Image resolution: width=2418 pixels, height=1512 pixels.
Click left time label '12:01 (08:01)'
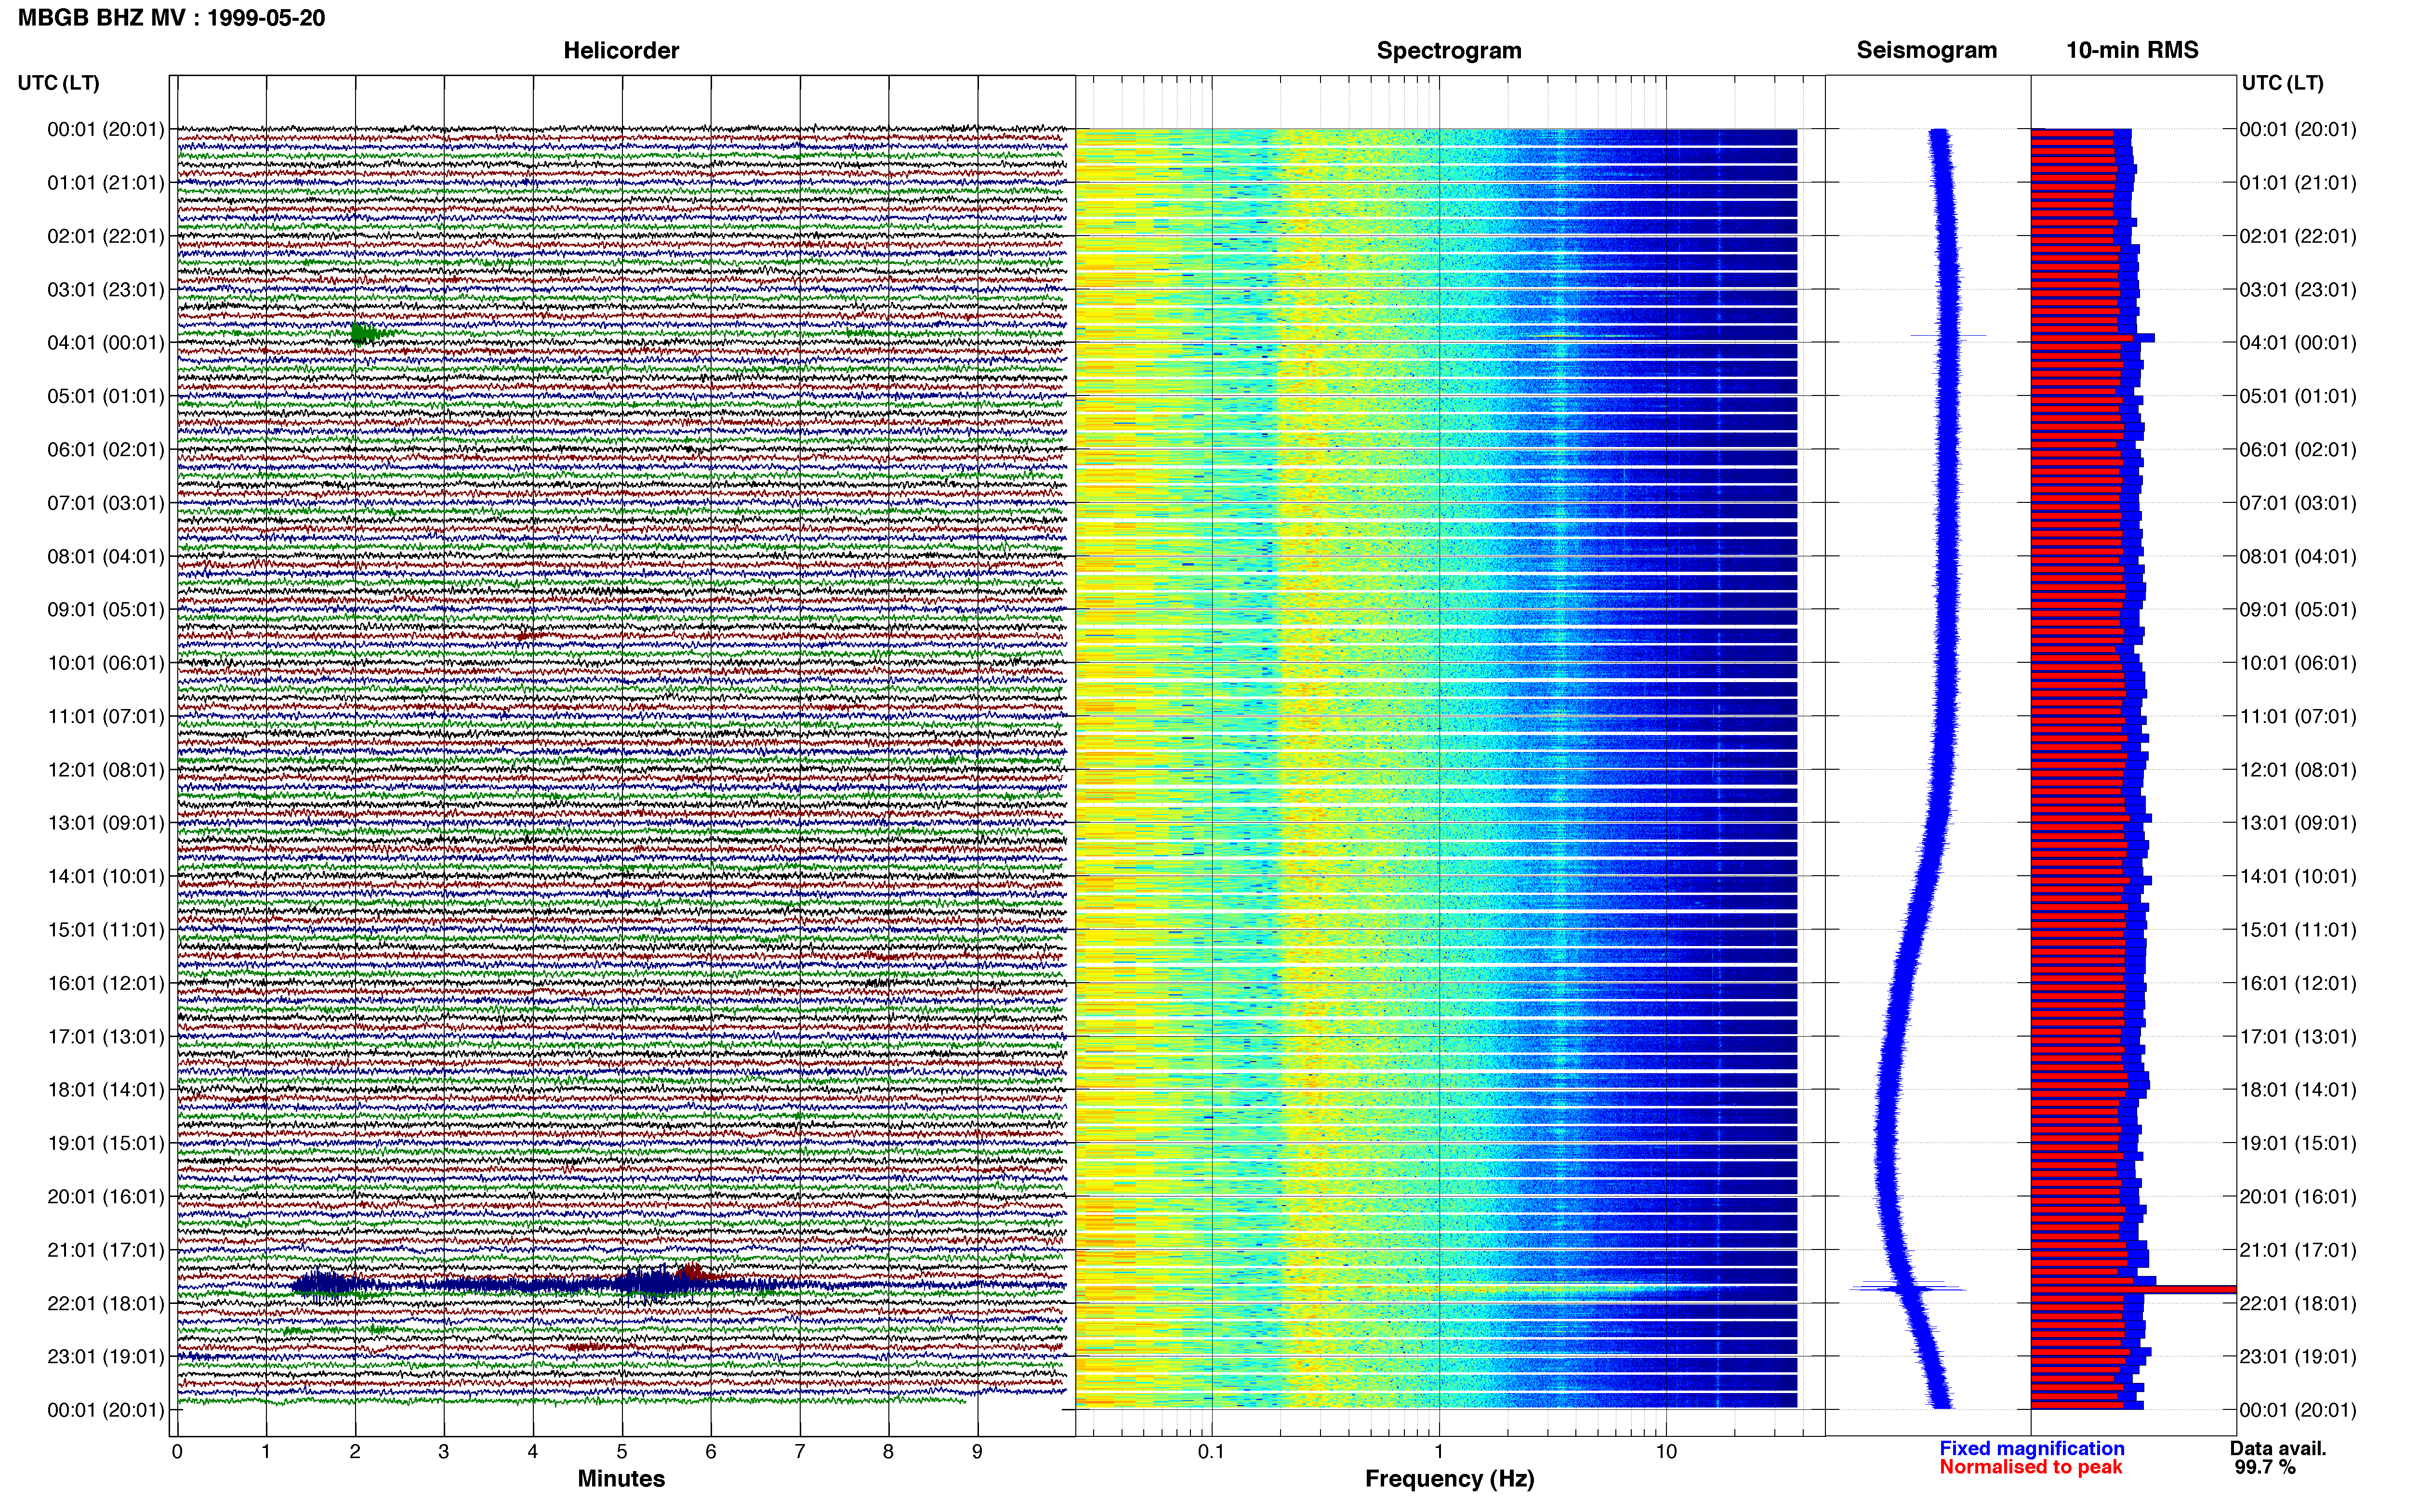[x=106, y=770]
